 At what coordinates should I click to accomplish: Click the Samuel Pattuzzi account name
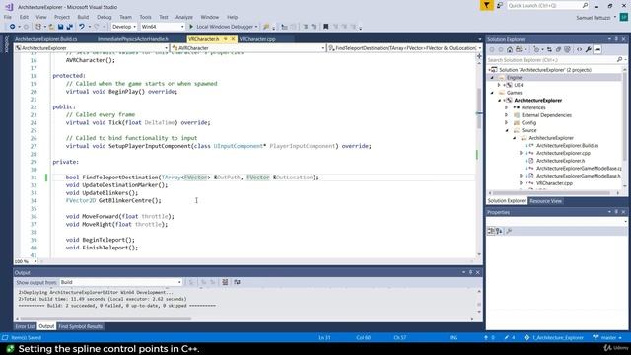click(594, 18)
